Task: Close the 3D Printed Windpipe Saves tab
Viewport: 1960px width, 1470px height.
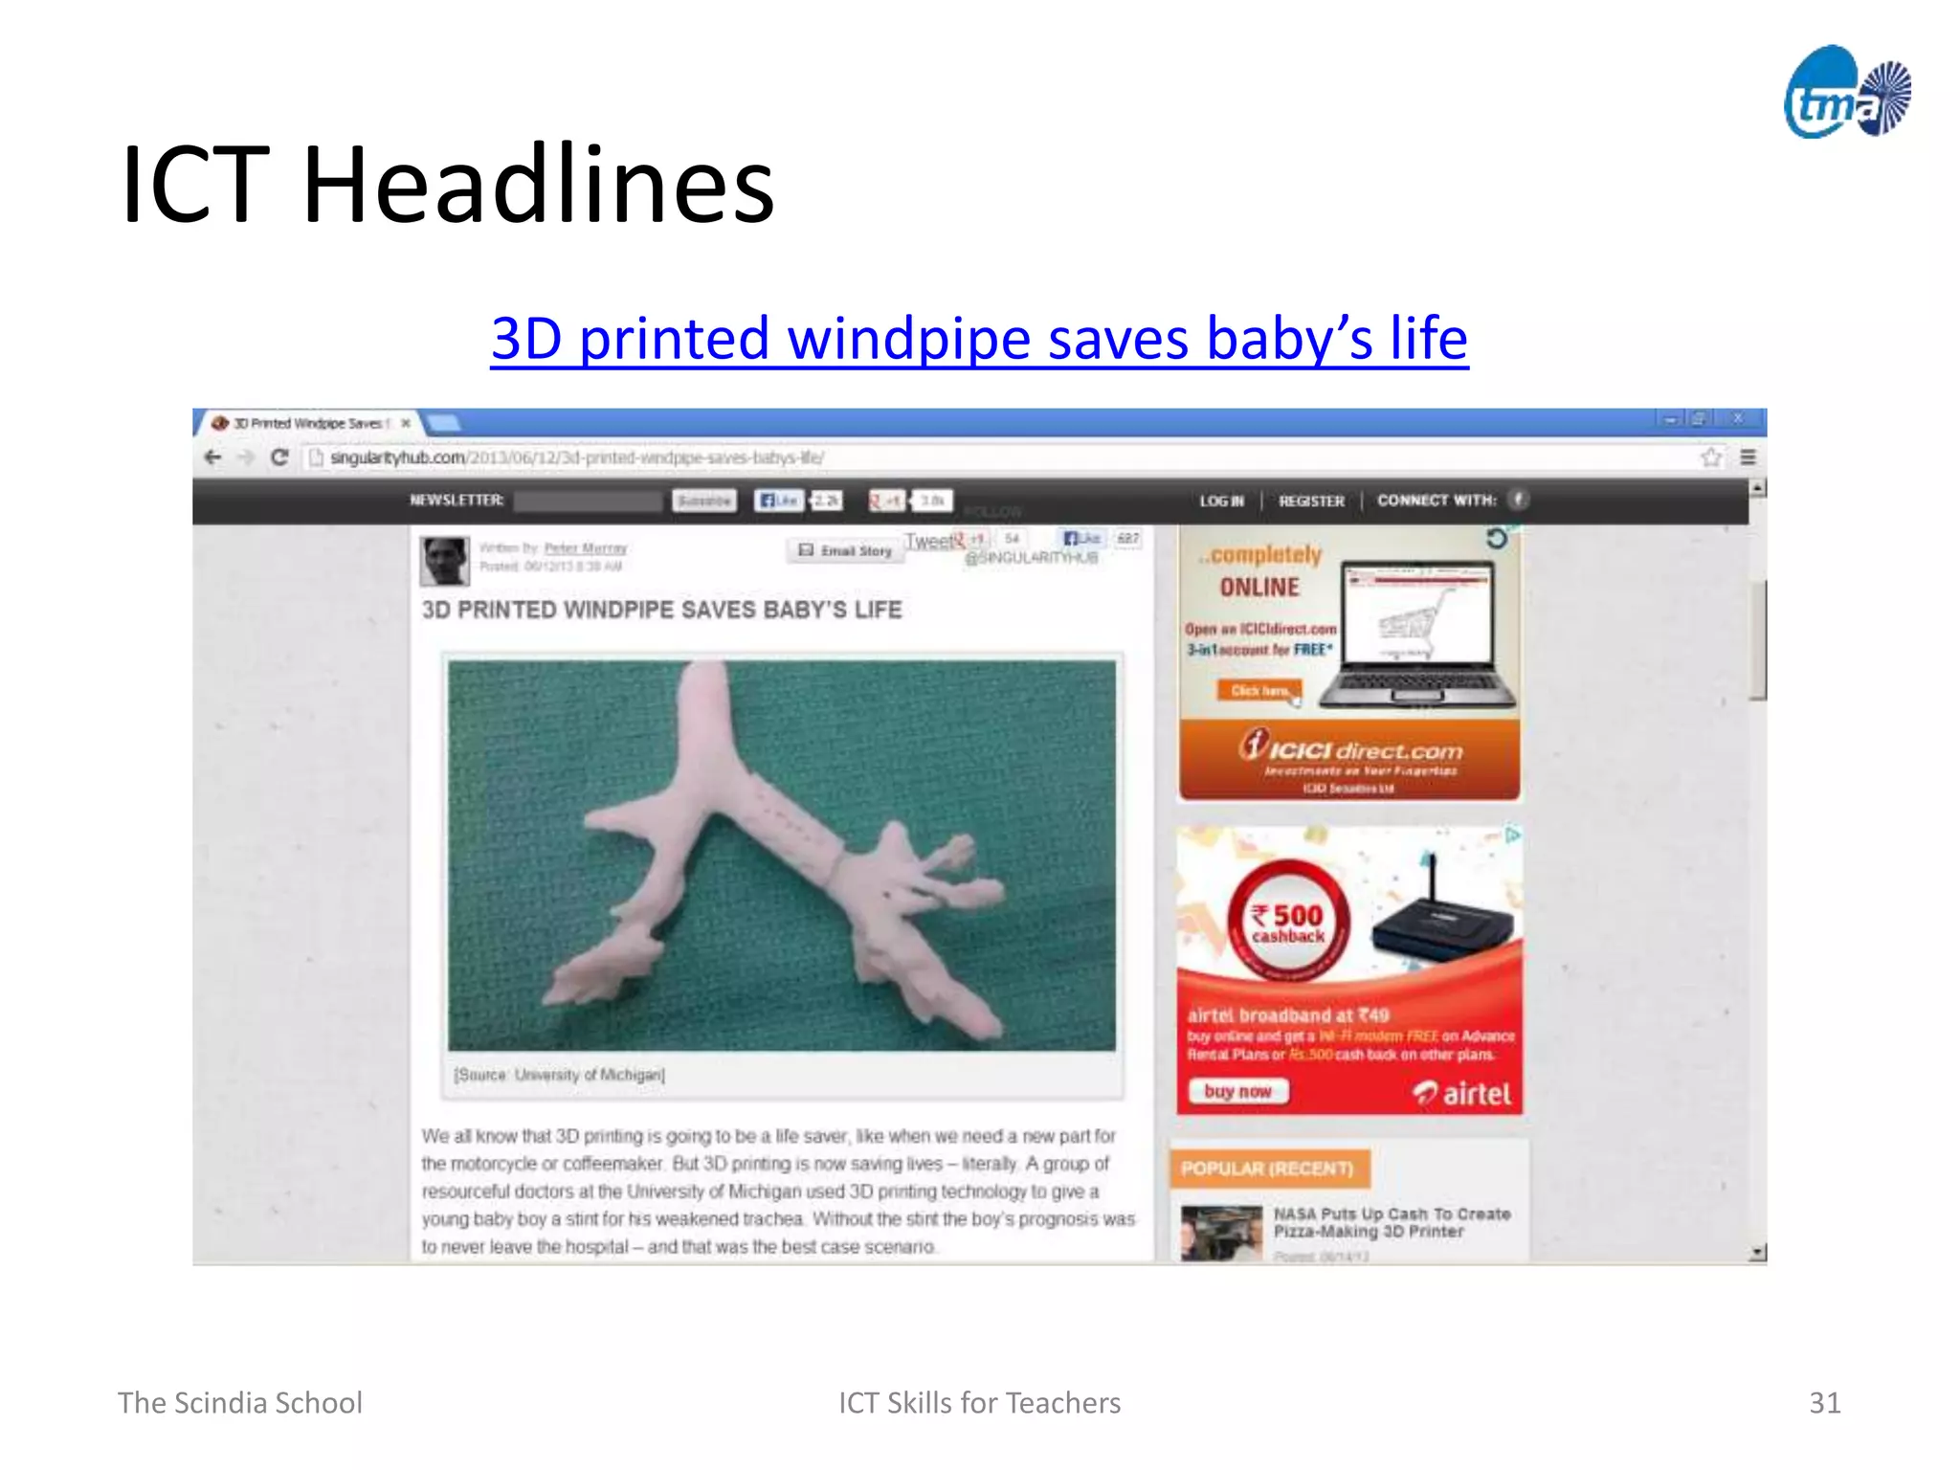Action: pyautogui.click(x=406, y=423)
